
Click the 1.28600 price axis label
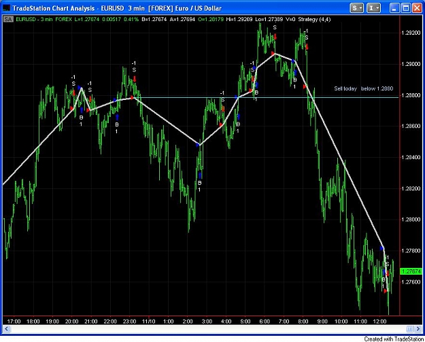pos(411,126)
